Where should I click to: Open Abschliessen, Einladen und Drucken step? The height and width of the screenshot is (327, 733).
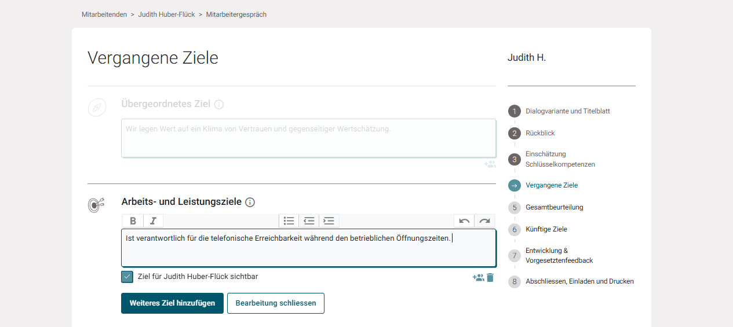click(579, 281)
